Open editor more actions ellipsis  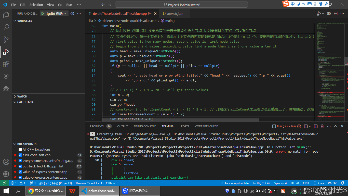(x=343, y=14)
